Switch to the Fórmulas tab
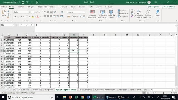This screenshot has height=100, width=178. click(x=63, y=7)
